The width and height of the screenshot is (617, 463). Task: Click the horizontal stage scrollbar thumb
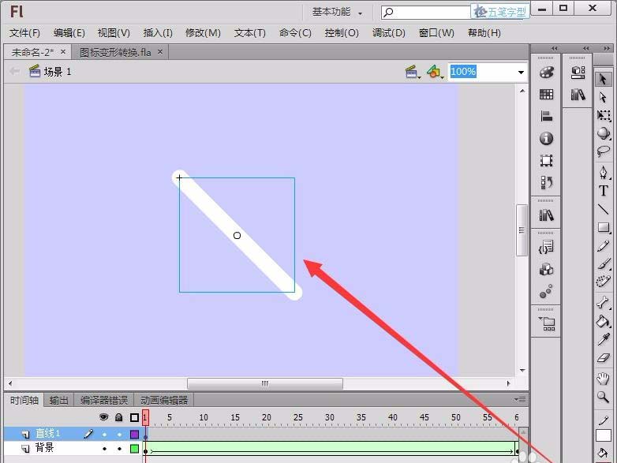tap(265, 383)
